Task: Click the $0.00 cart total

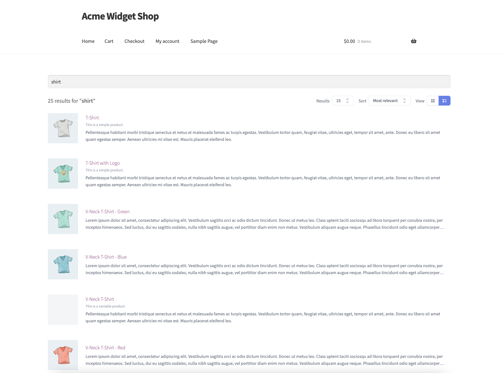Action: [x=349, y=41]
